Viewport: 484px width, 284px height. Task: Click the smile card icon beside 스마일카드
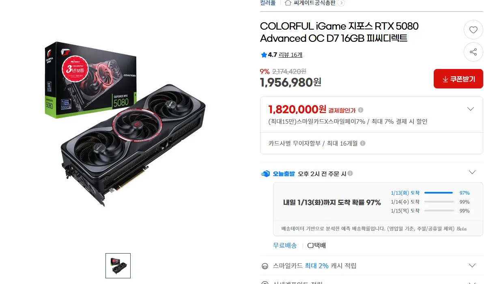tap(265, 266)
